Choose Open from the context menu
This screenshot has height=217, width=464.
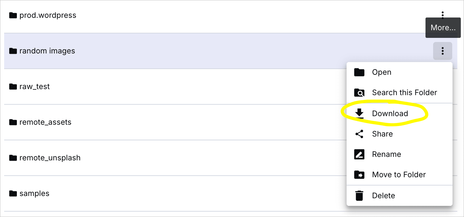[382, 72]
